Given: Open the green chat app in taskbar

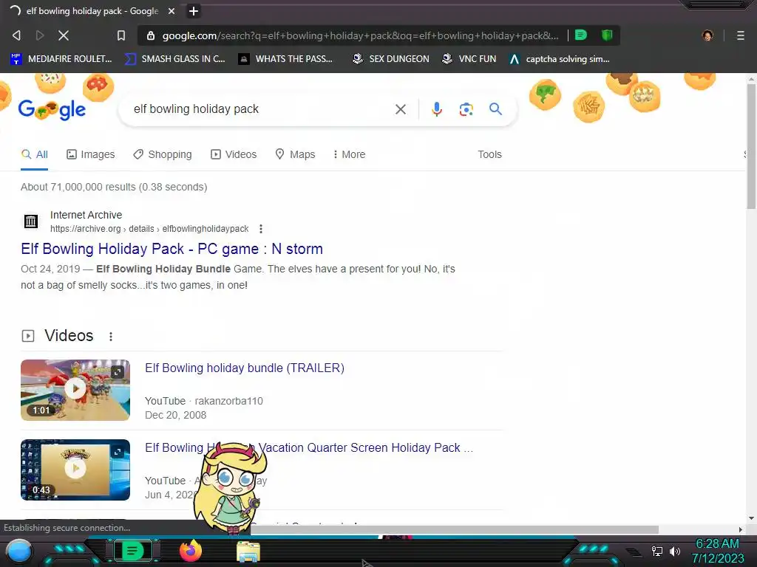Looking at the screenshot, I should (132, 551).
